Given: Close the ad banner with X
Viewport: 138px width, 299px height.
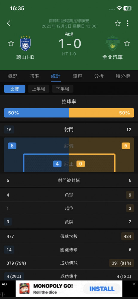Looking at the screenshot, I should coord(134,284).
